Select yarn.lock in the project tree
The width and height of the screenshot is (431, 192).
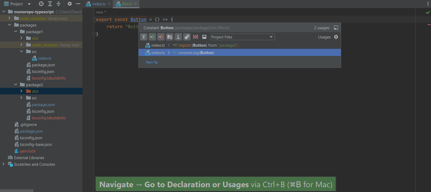point(28,151)
